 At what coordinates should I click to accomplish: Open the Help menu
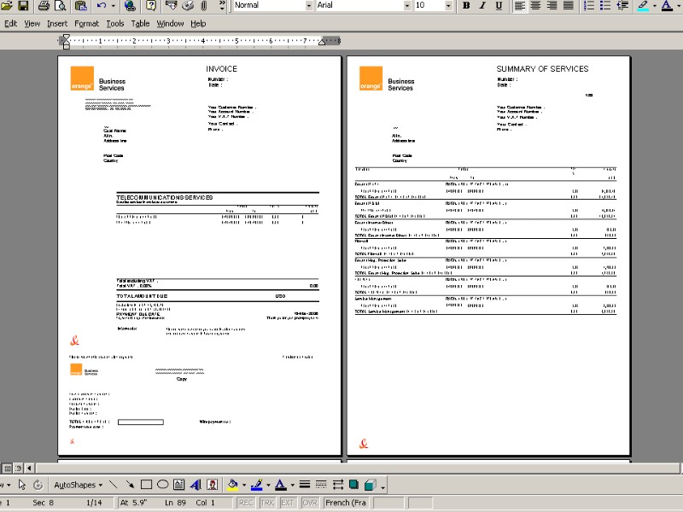(198, 24)
